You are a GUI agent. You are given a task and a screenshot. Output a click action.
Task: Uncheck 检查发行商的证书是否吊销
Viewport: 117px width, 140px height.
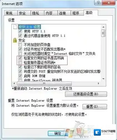click(x=20, y=58)
